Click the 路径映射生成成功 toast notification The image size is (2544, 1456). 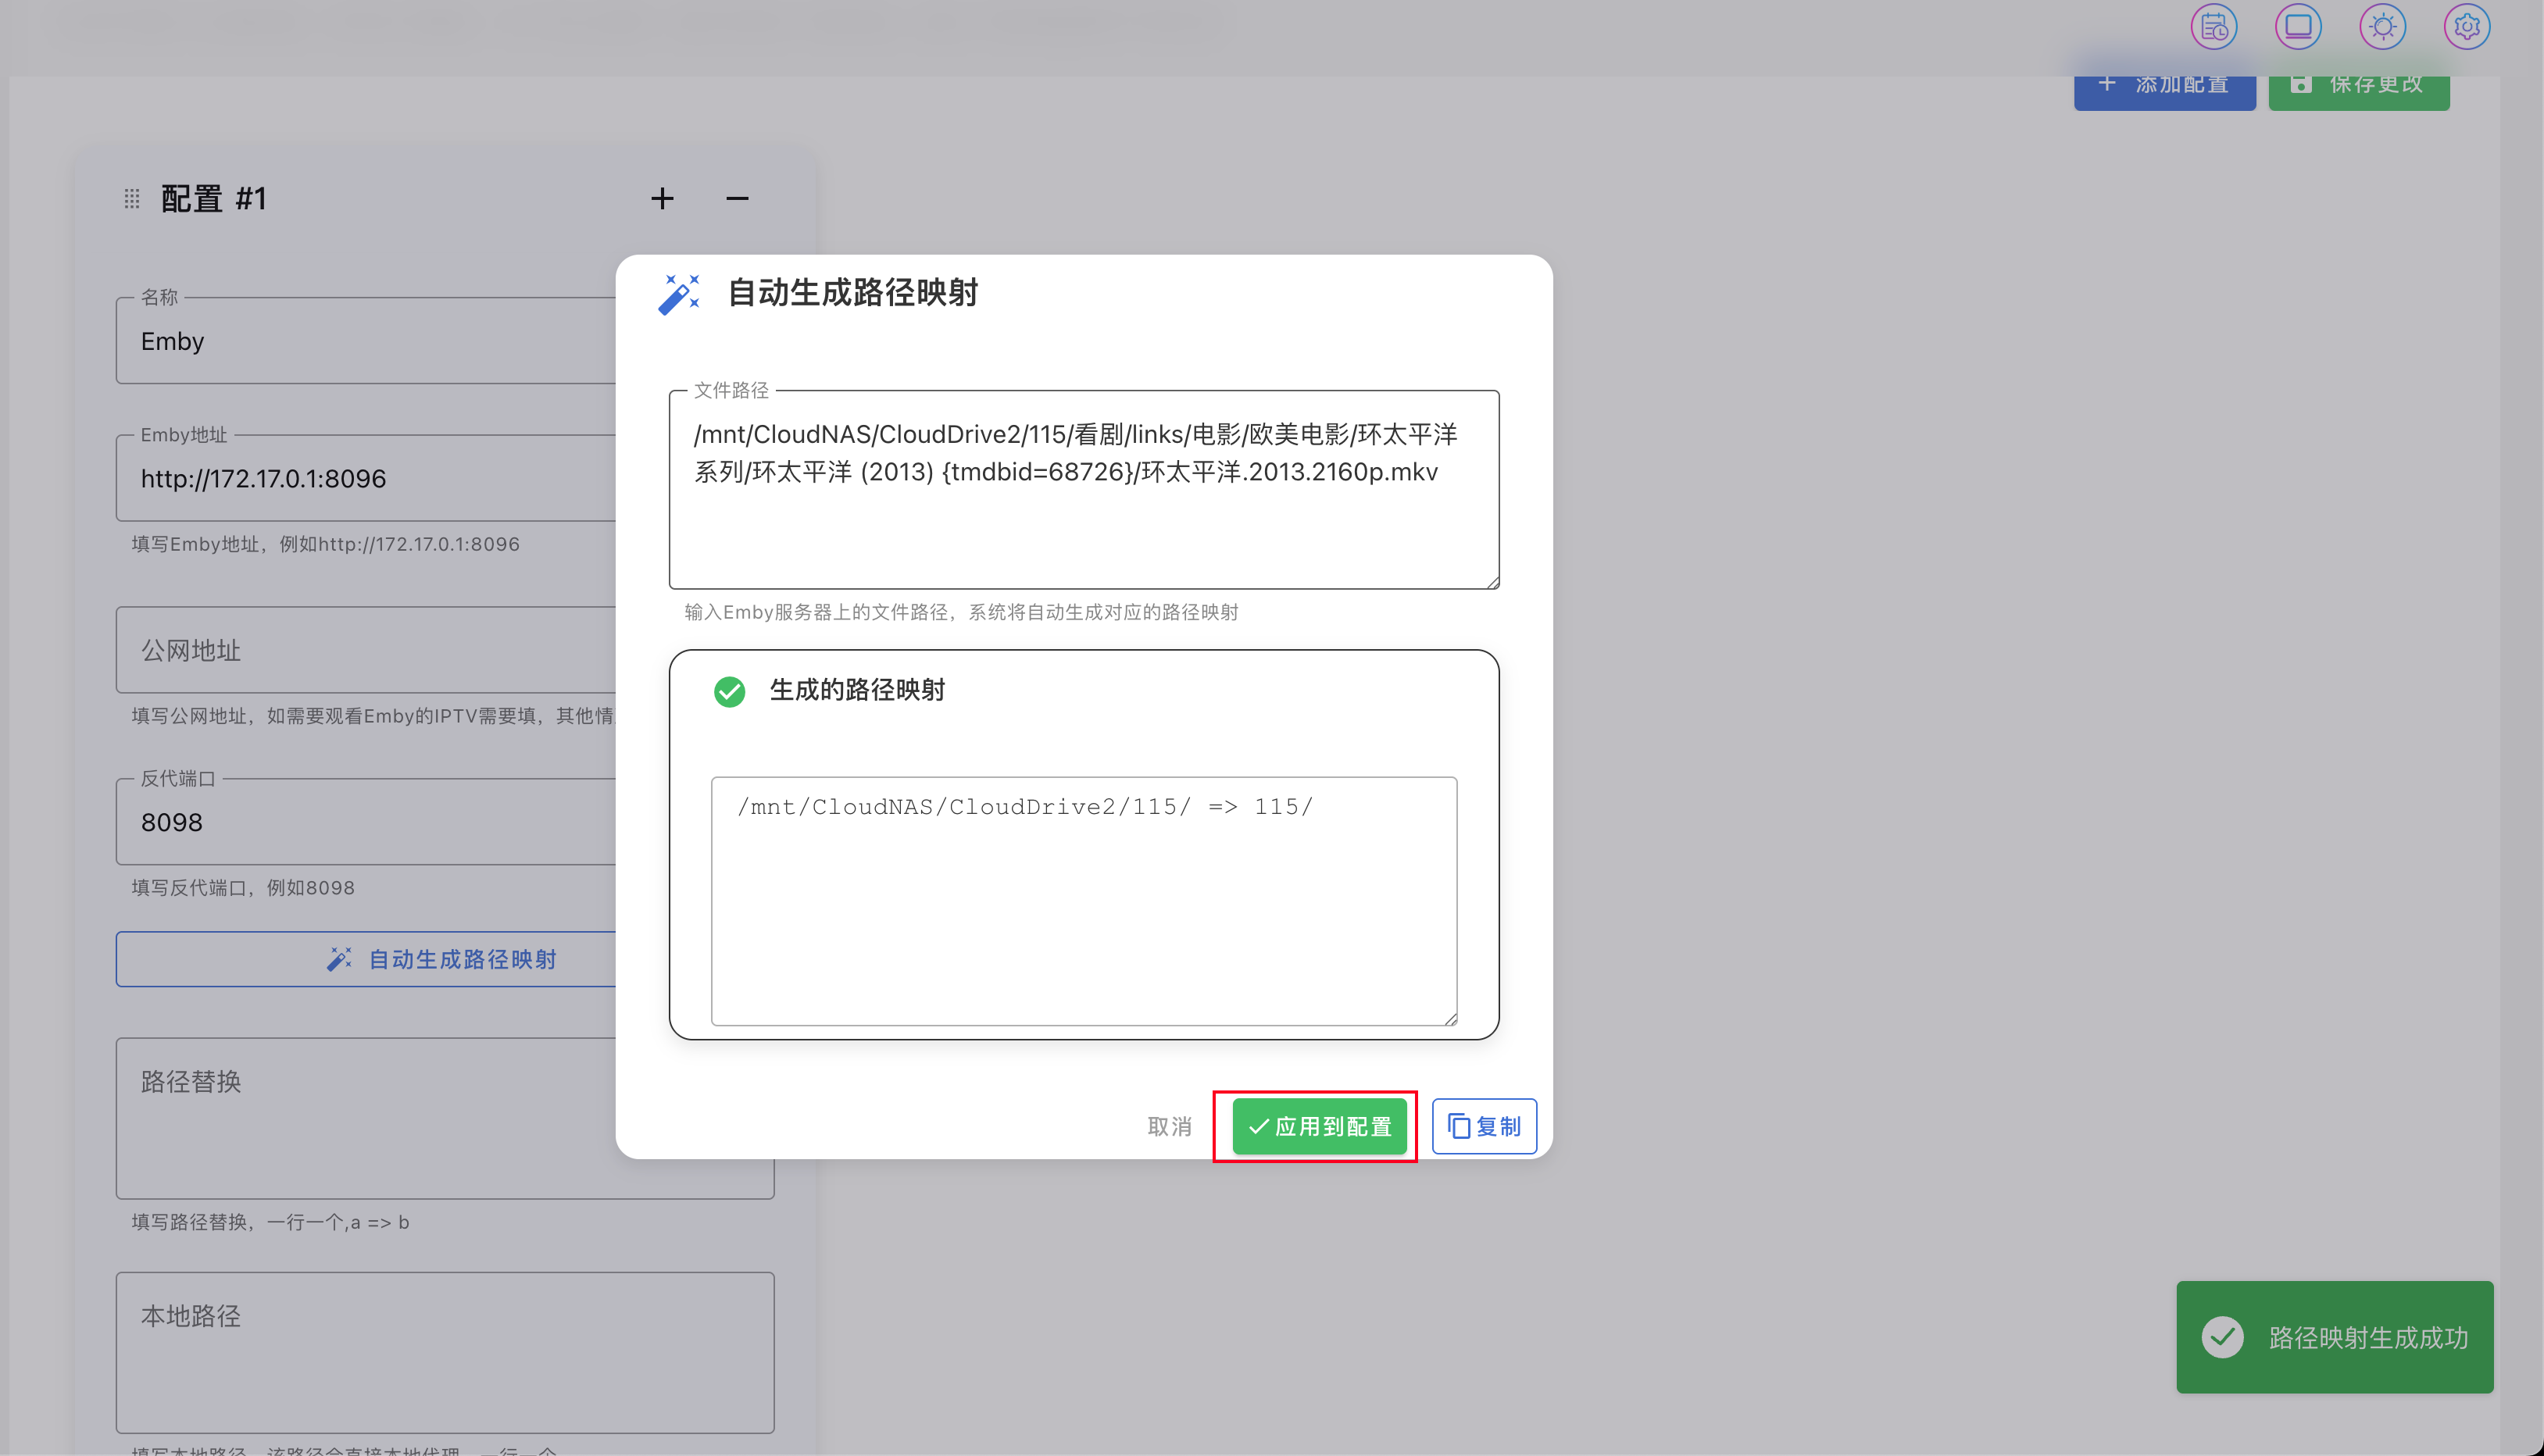tap(2334, 1337)
